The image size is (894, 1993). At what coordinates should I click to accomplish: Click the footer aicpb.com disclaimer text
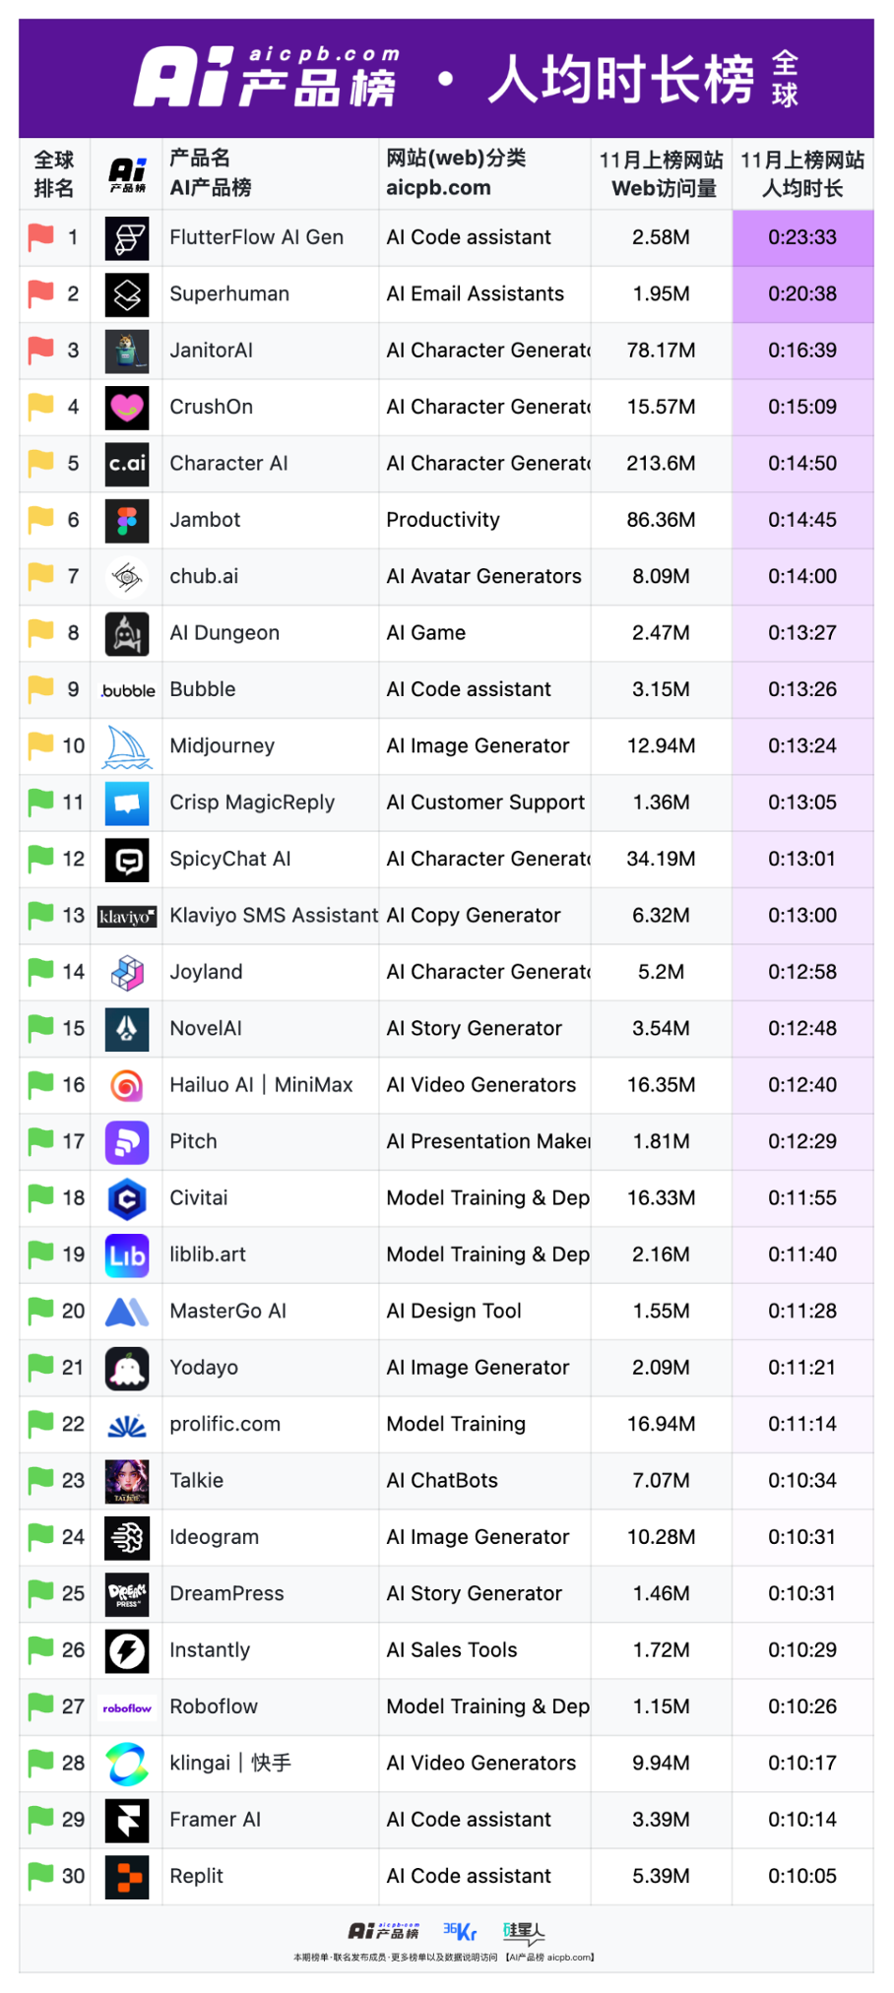click(443, 1957)
